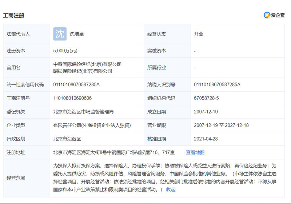Click former name 昭银保险经纪(北京)有限公司
This screenshot has height=204, width=291.
[x=83, y=71]
